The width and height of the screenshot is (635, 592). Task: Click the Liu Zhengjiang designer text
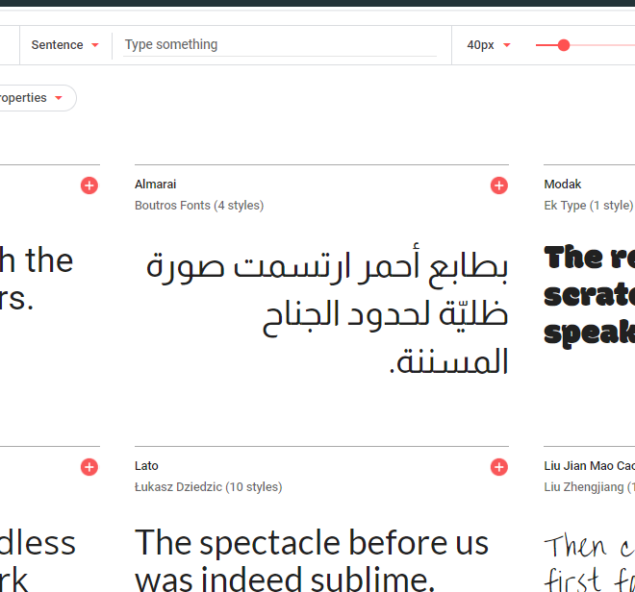point(589,487)
